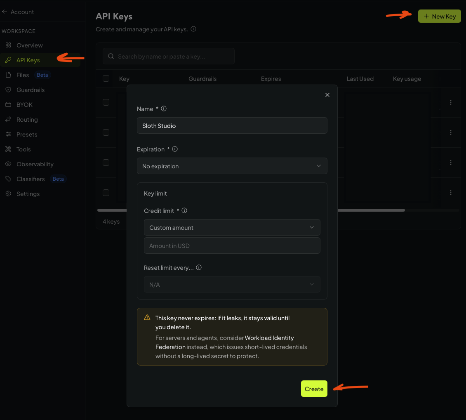Open the No expiration dropdown
This screenshot has height=420, width=466.
point(232,166)
